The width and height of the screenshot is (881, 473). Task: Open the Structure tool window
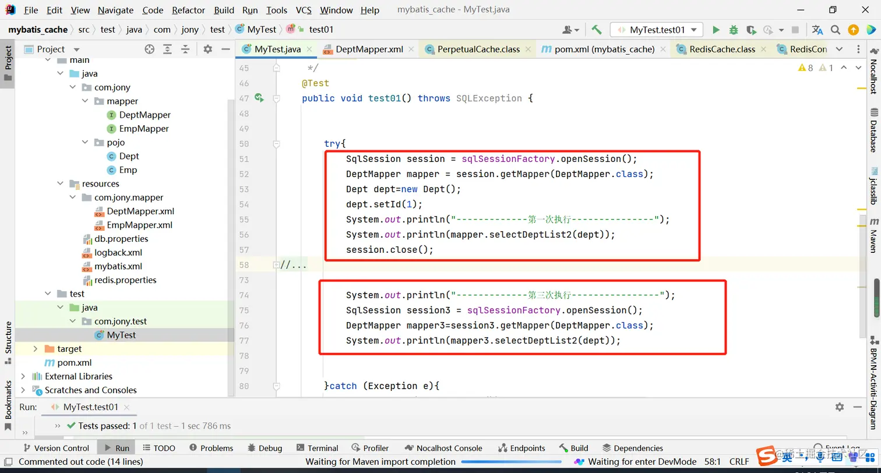[8, 343]
